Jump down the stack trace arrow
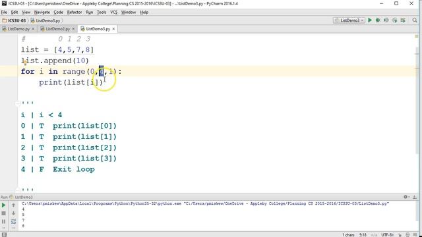This screenshot has height=237, width=422. (x=13, y=213)
